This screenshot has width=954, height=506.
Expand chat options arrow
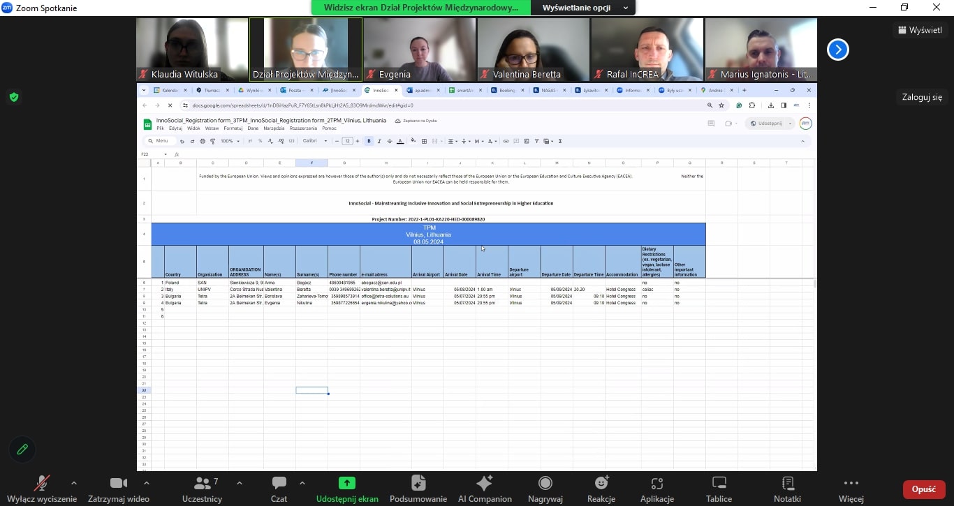coord(302,483)
